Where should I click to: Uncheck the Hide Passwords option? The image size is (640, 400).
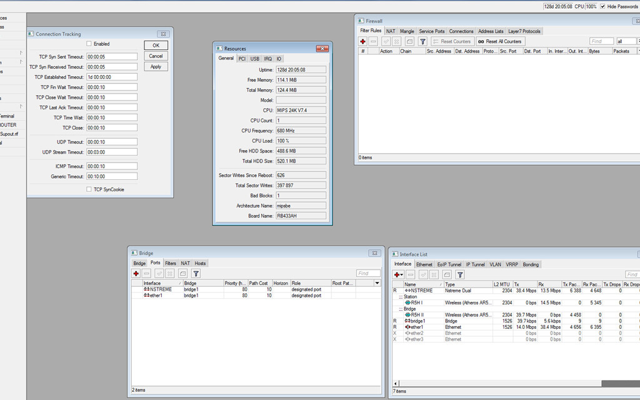point(602,6)
